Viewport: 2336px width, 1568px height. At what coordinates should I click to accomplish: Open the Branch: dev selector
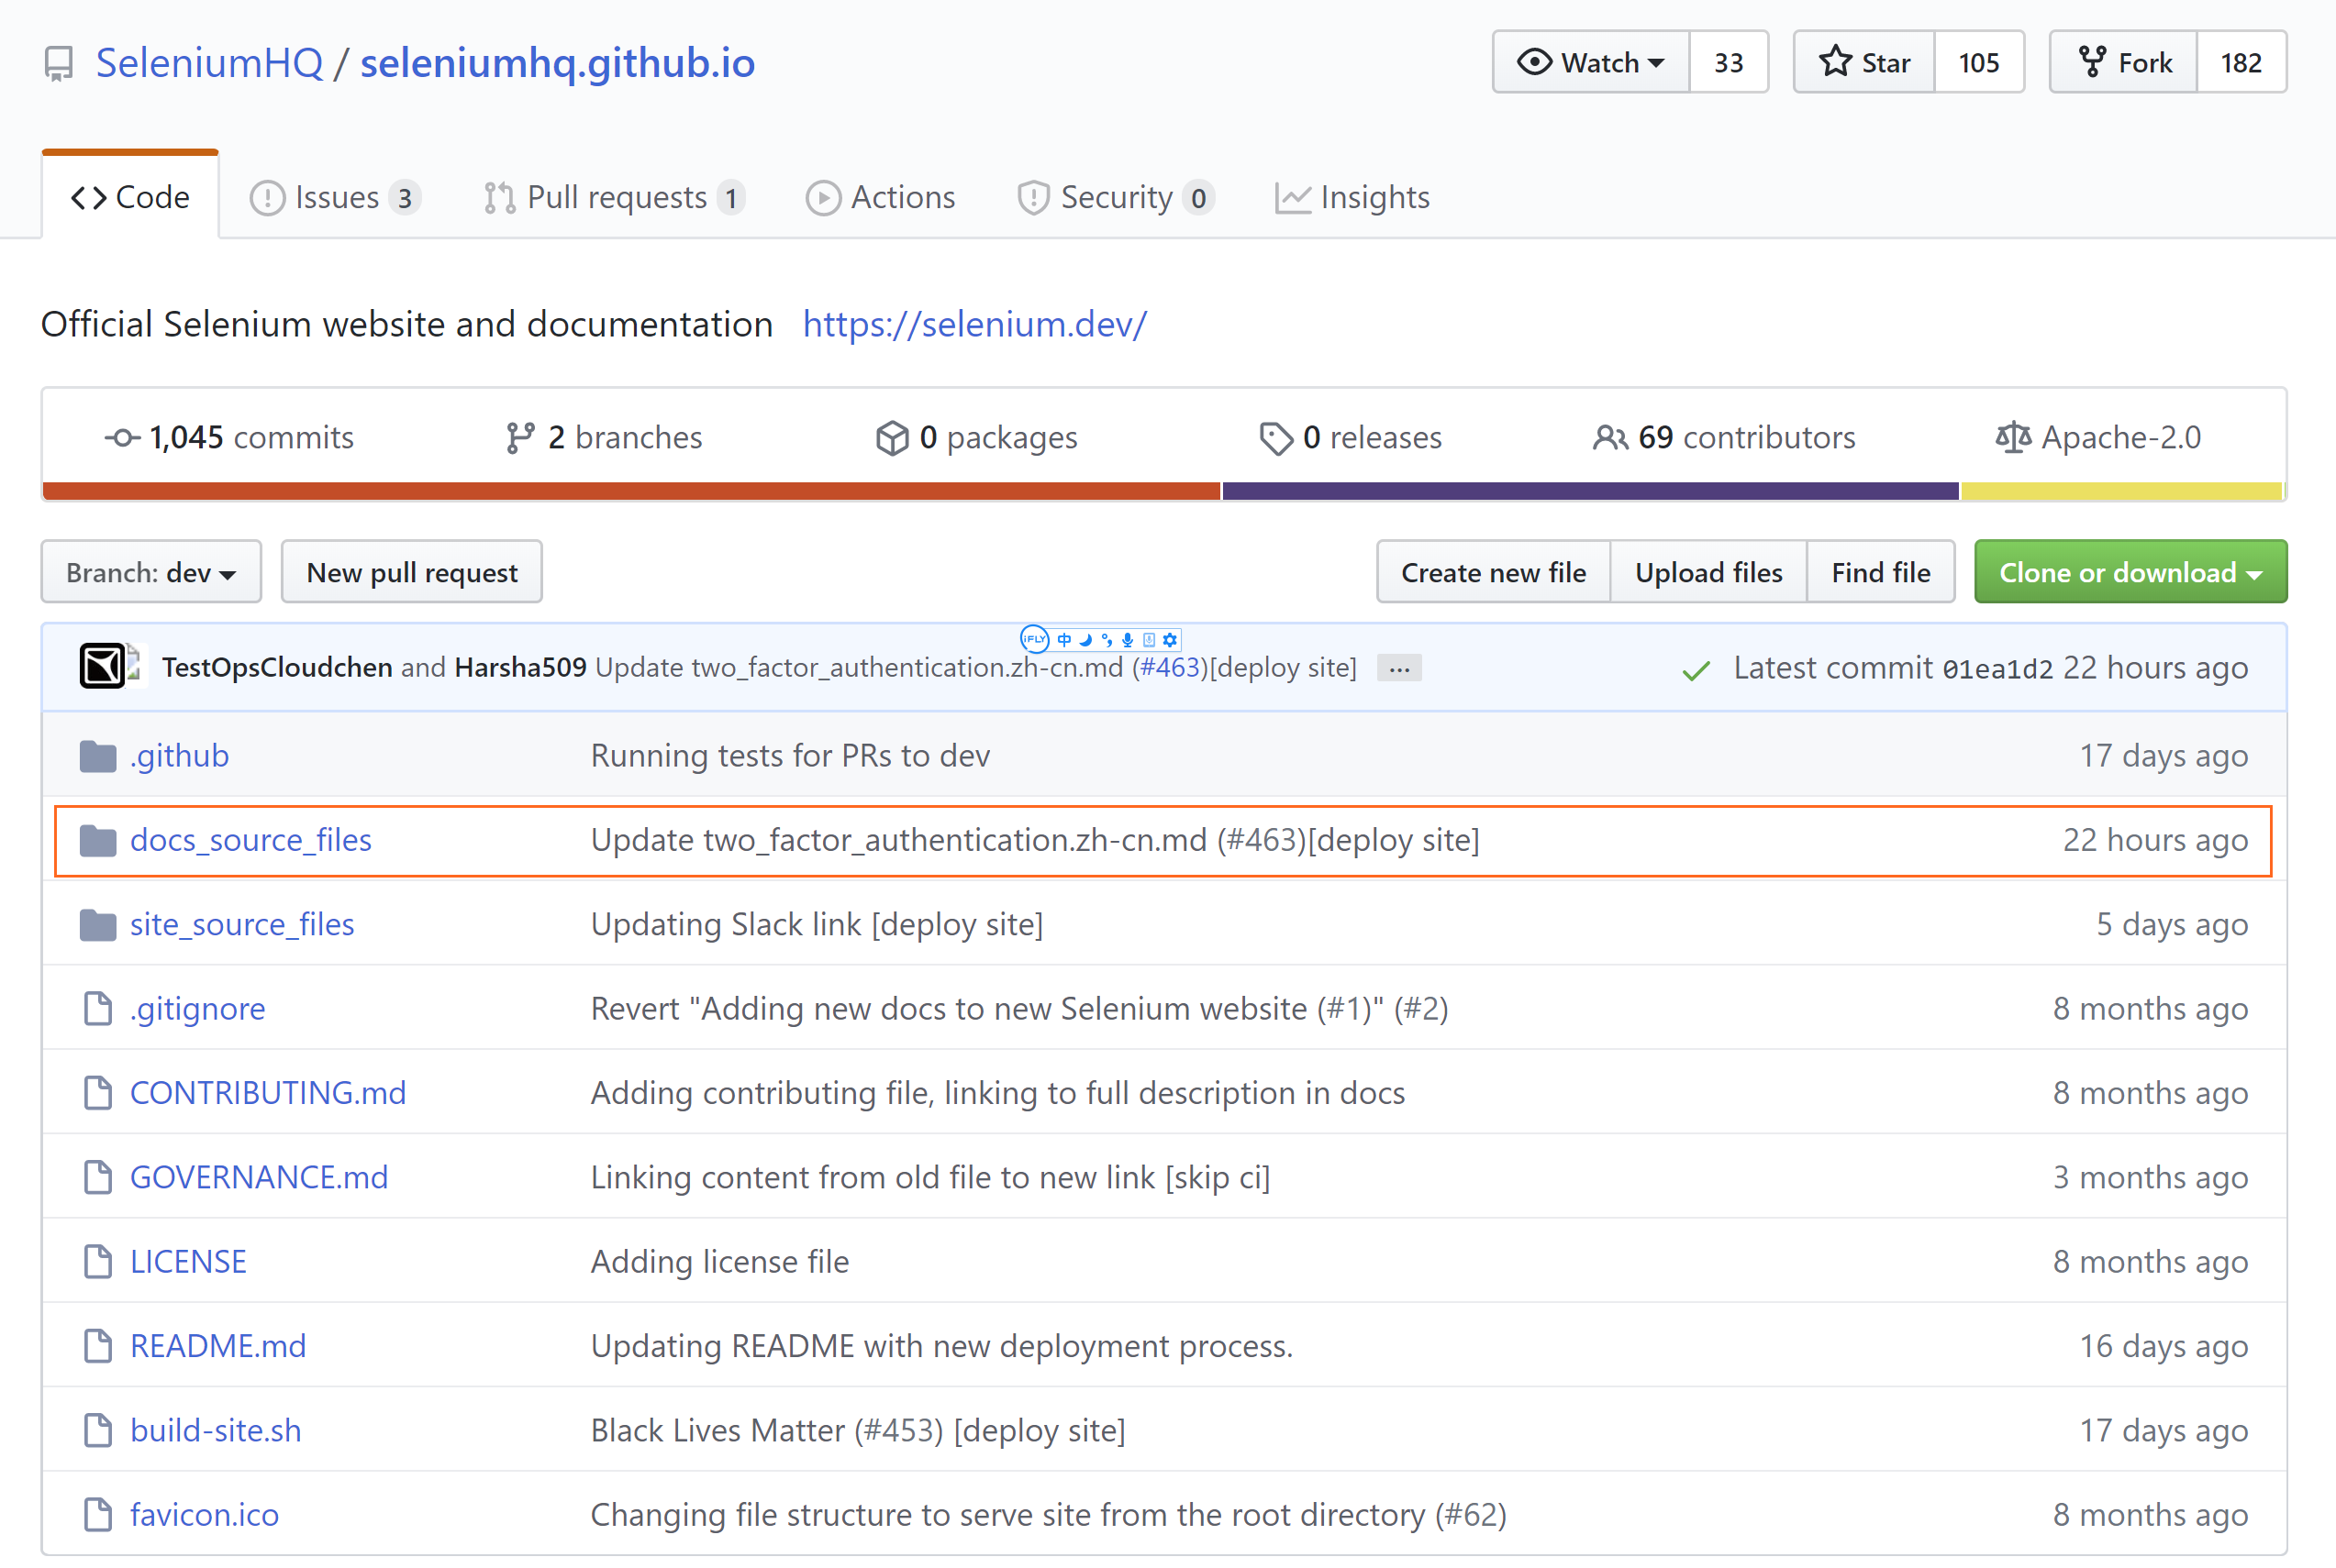pos(151,573)
